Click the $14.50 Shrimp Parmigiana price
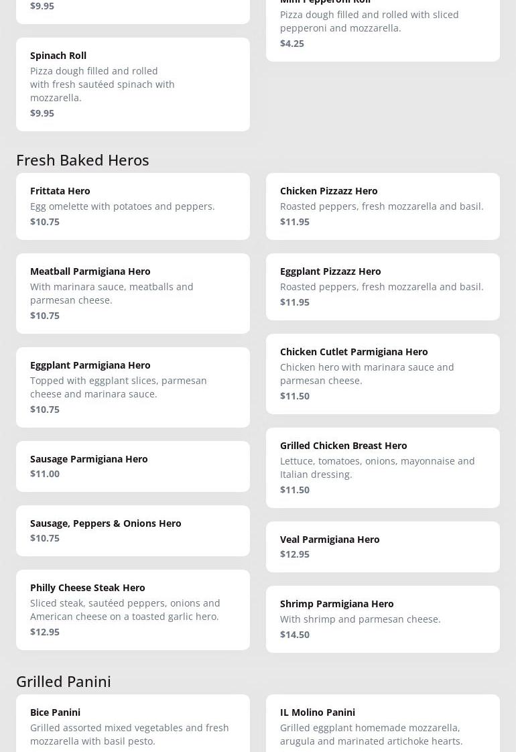 [x=295, y=634]
